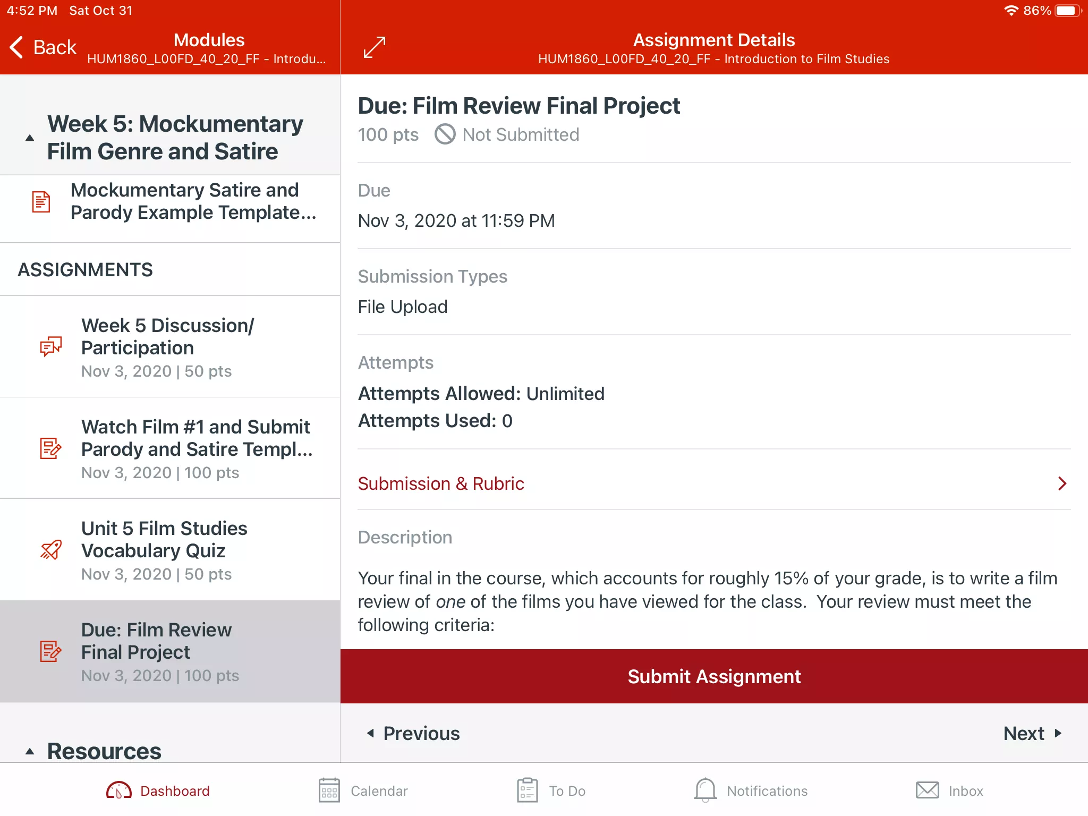The height and width of the screenshot is (816, 1088).
Task: Switch to the Notifications tab
Action: tap(751, 791)
